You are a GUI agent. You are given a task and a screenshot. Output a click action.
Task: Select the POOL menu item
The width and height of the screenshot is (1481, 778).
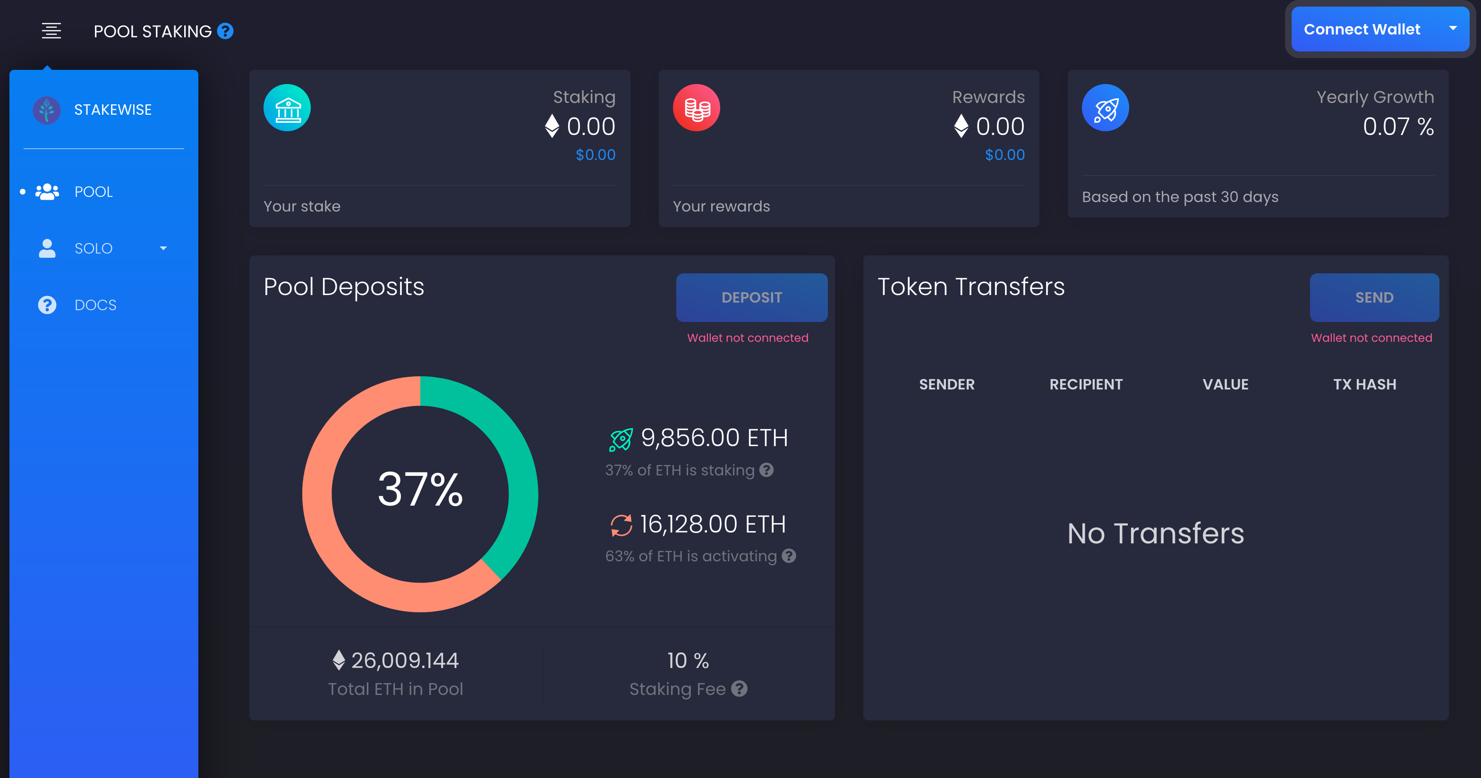click(94, 191)
